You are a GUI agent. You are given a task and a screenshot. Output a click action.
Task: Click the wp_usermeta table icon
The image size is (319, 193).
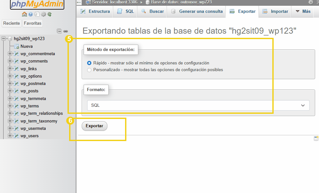coord(16,128)
